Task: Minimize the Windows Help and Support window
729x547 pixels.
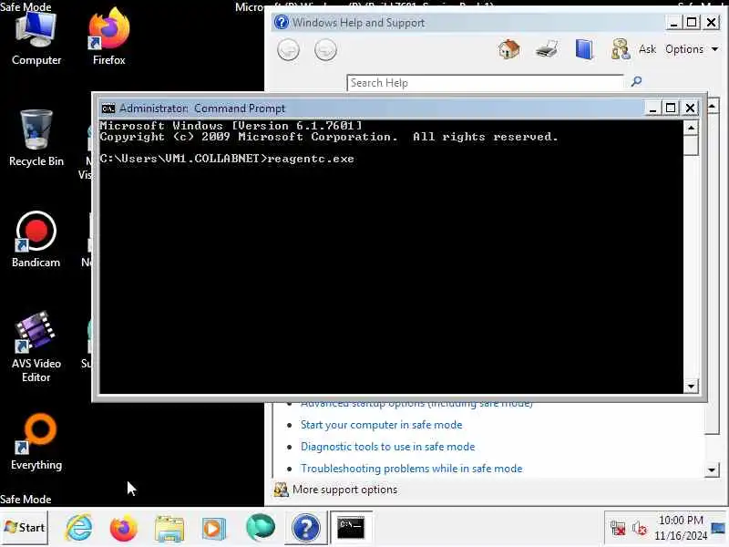Action: coord(673,22)
